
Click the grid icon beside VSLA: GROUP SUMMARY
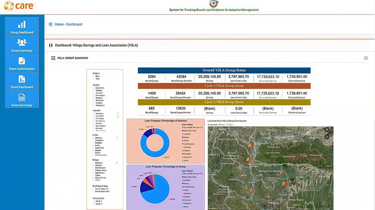pos(53,58)
